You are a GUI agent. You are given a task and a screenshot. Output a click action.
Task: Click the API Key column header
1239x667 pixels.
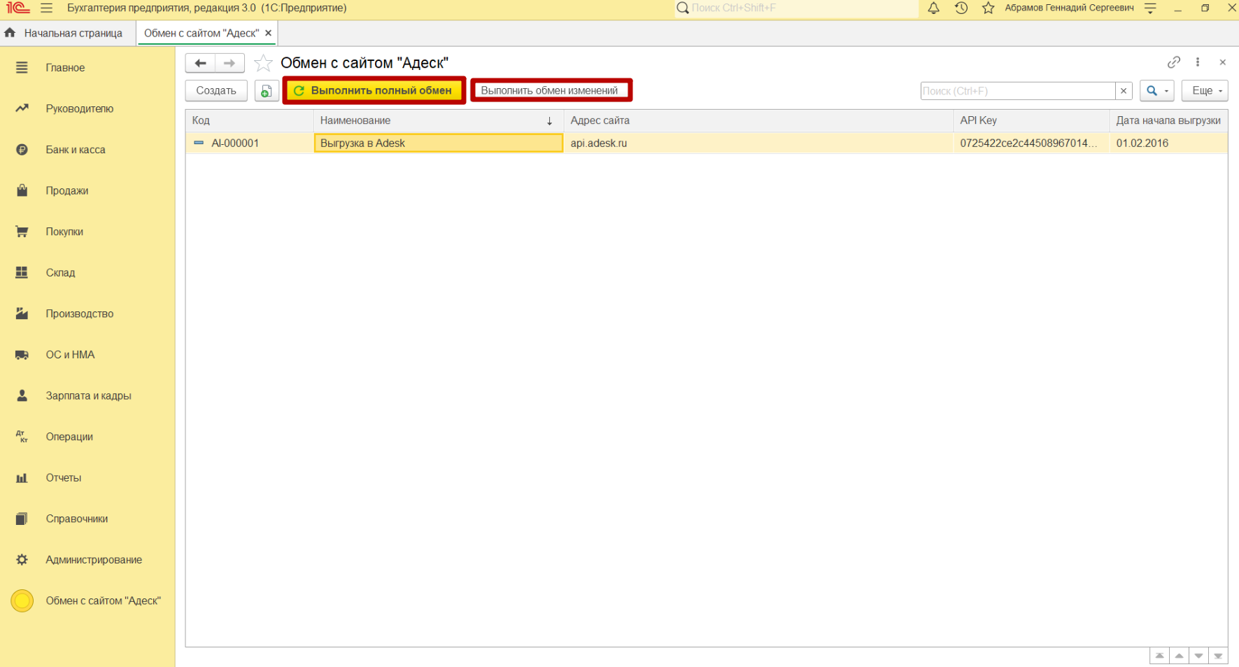click(x=1031, y=120)
